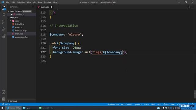Click the font-size property on line 221

click(x=61, y=48)
